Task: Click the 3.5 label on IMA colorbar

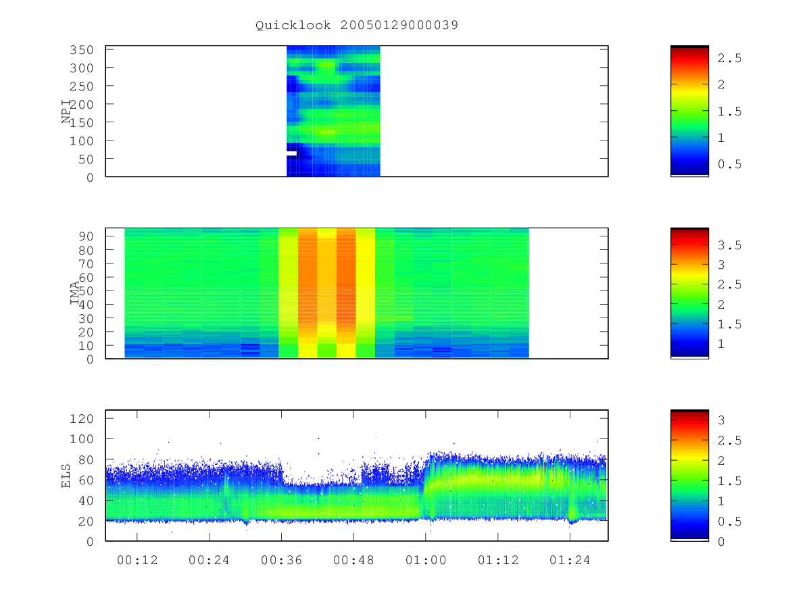Action: point(730,245)
